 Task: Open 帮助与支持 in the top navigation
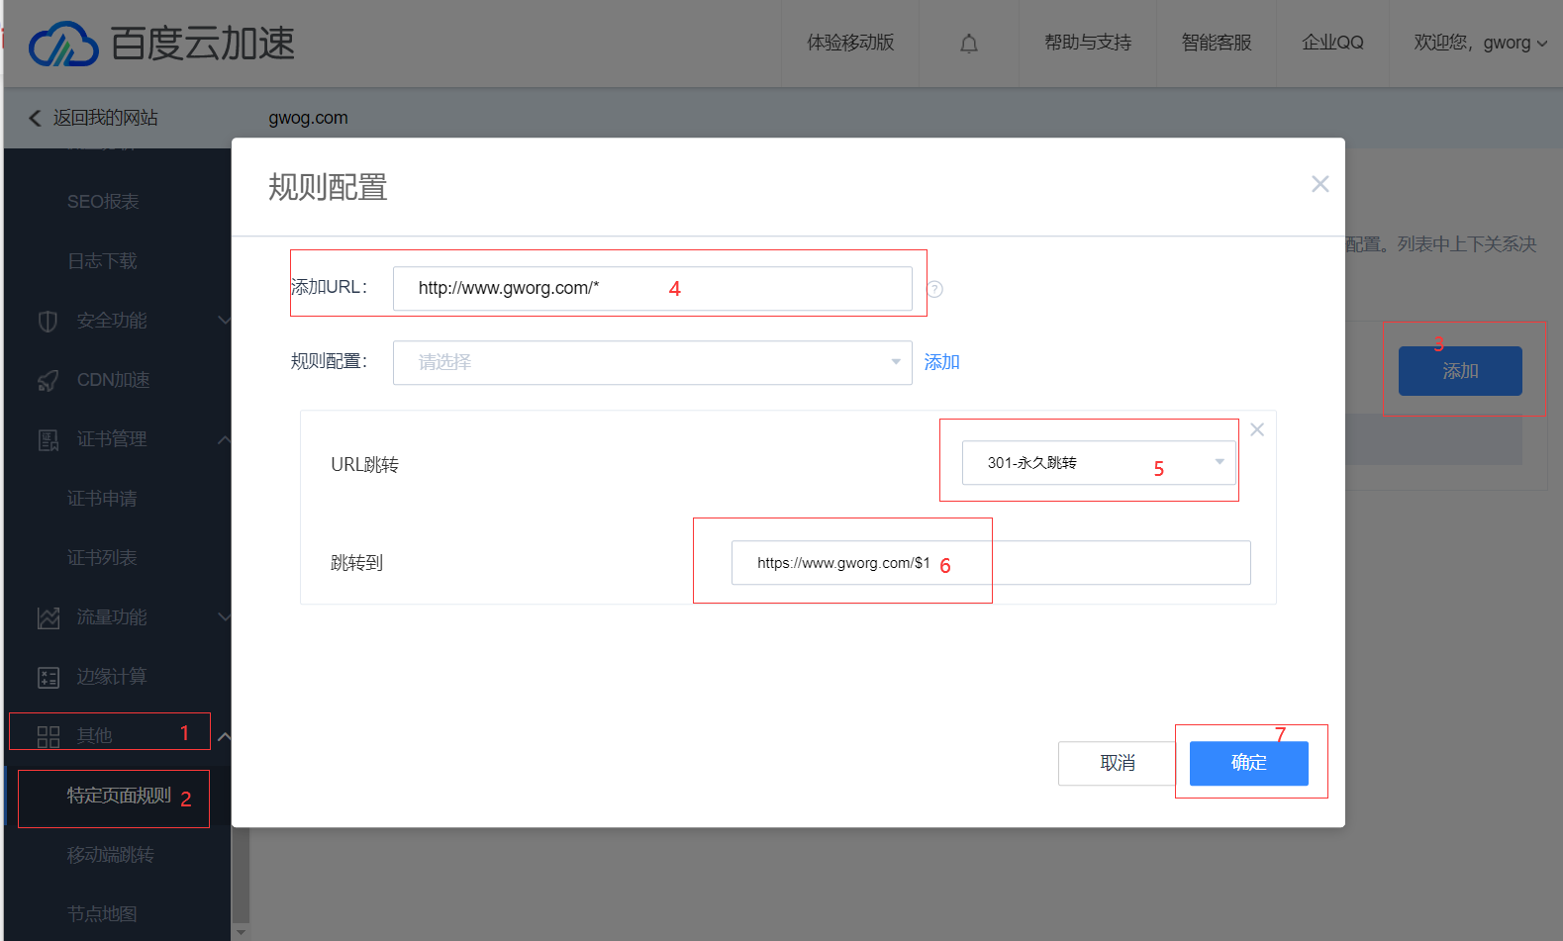point(1087,44)
